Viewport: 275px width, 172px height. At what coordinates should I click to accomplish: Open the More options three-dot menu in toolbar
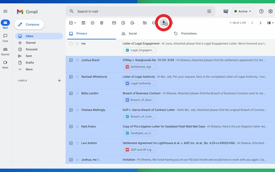[173, 23]
